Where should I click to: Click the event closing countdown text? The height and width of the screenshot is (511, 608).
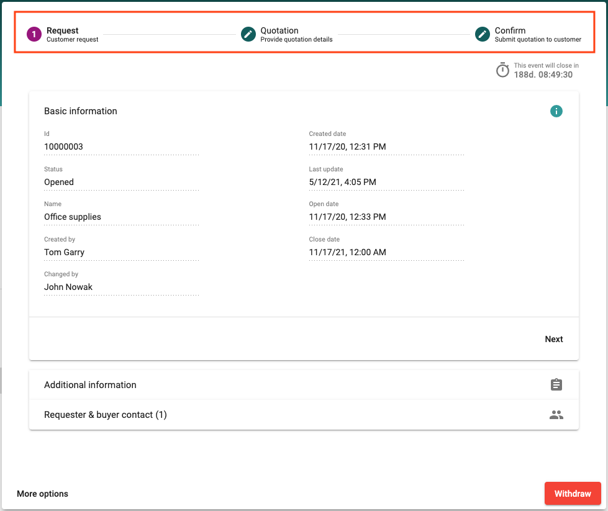tap(543, 75)
